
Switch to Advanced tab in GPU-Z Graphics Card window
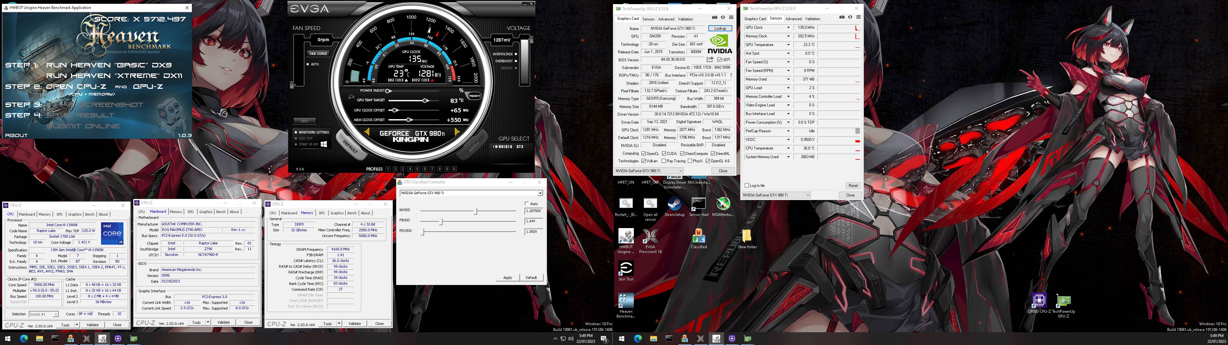[666, 19]
